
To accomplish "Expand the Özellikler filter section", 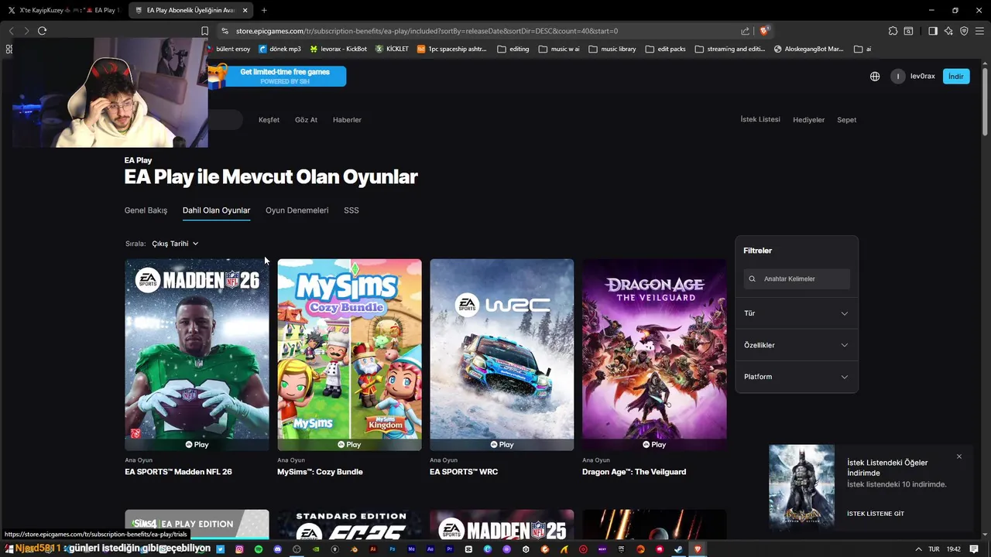I will (x=797, y=345).
